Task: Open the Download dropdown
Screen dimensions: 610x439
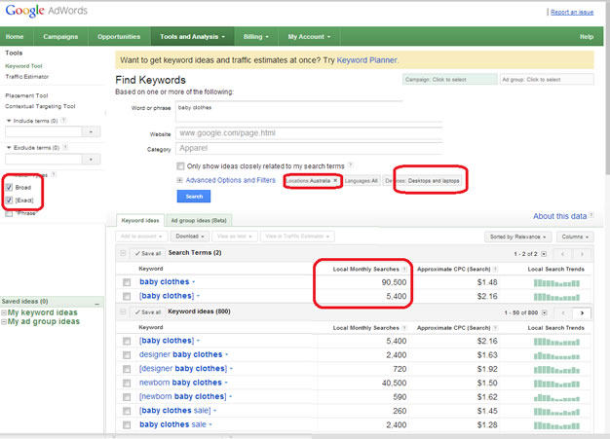Action: tap(189, 237)
